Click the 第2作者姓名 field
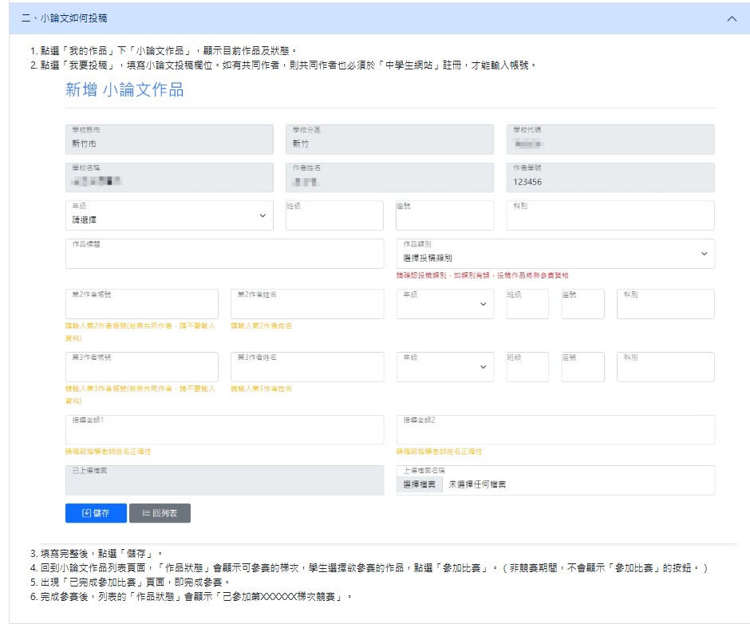Image resolution: width=750 pixels, height=624 pixels. (x=307, y=304)
